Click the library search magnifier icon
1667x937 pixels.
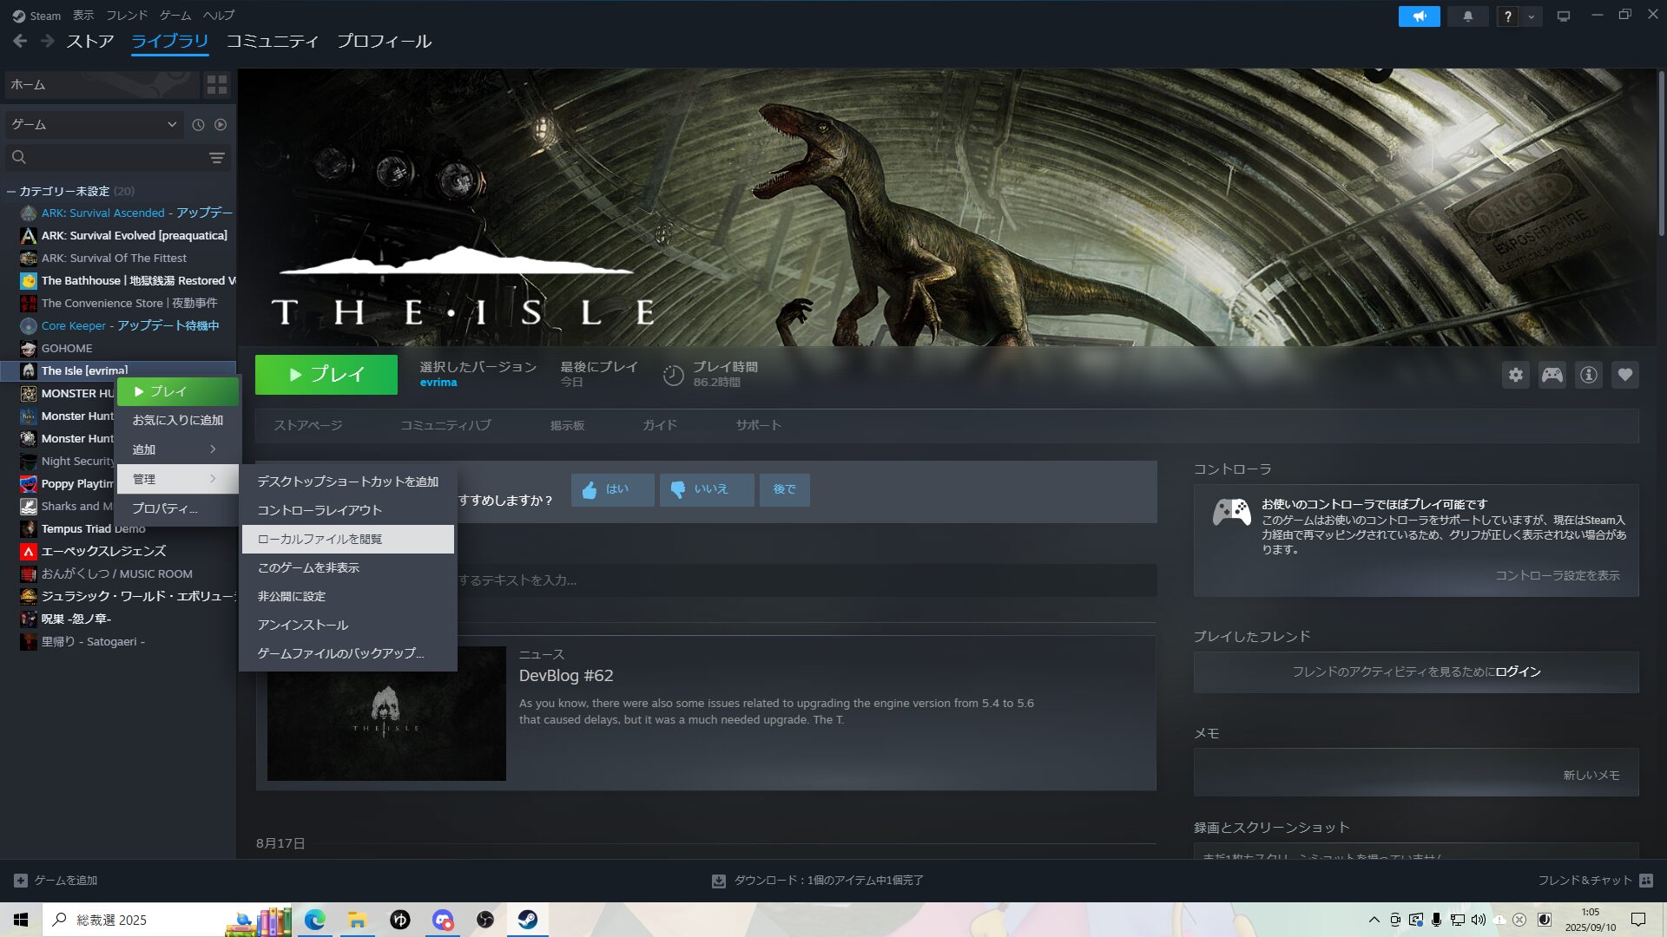click(19, 157)
